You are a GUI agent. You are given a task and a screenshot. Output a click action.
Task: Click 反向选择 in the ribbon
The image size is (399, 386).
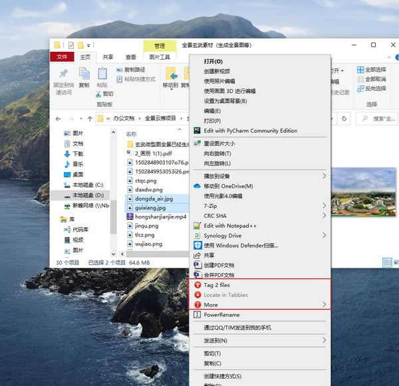(374, 88)
